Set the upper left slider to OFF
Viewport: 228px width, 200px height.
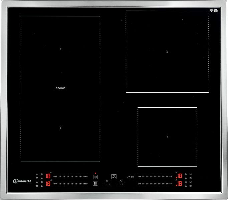click(x=55, y=176)
